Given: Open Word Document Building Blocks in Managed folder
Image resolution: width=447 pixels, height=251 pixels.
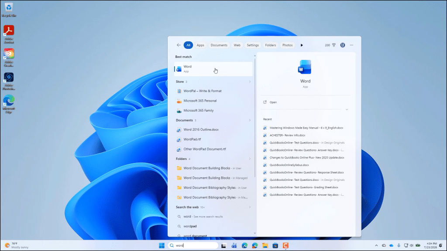Looking at the screenshot, I should [213, 178].
